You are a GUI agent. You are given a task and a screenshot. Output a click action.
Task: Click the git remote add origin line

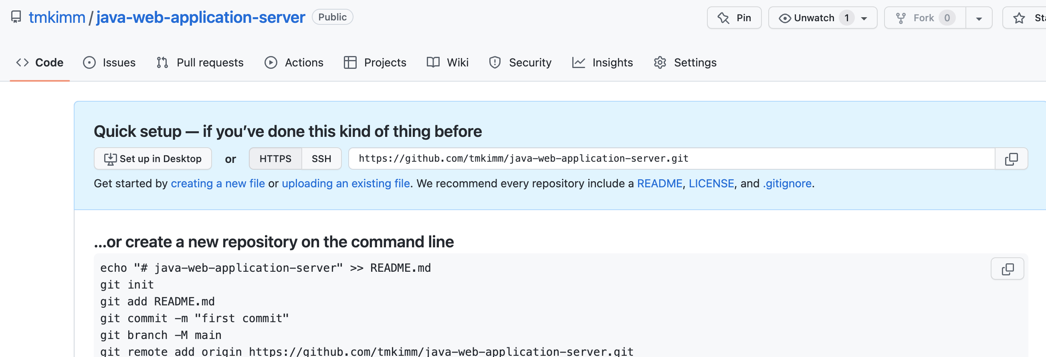pos(367,351)
